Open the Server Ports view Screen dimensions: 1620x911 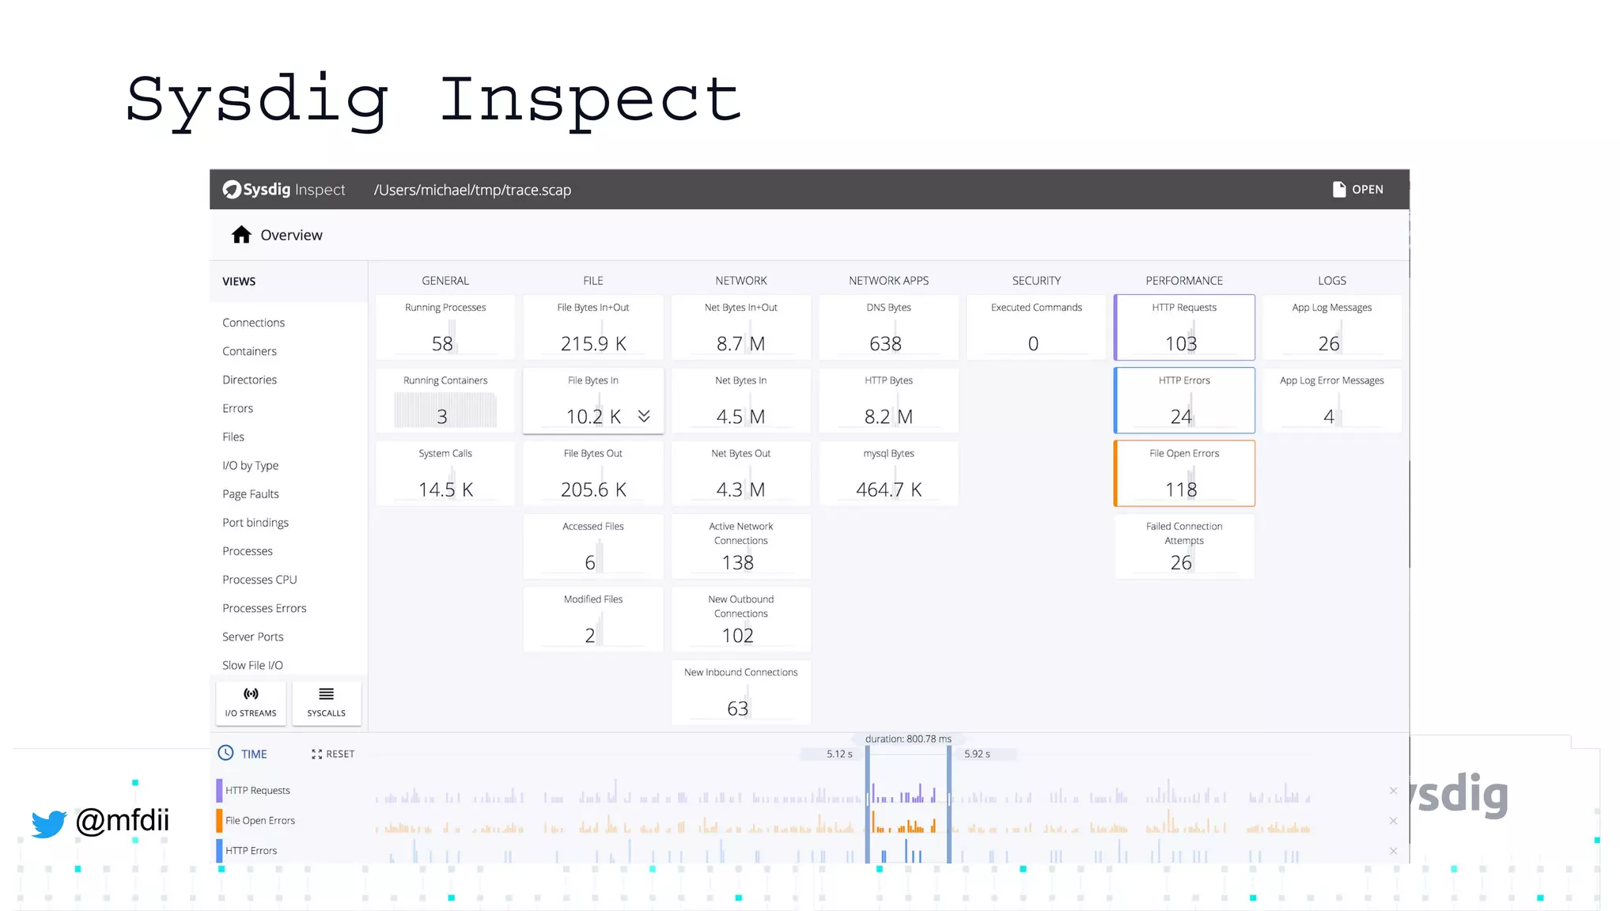point(252,637)
